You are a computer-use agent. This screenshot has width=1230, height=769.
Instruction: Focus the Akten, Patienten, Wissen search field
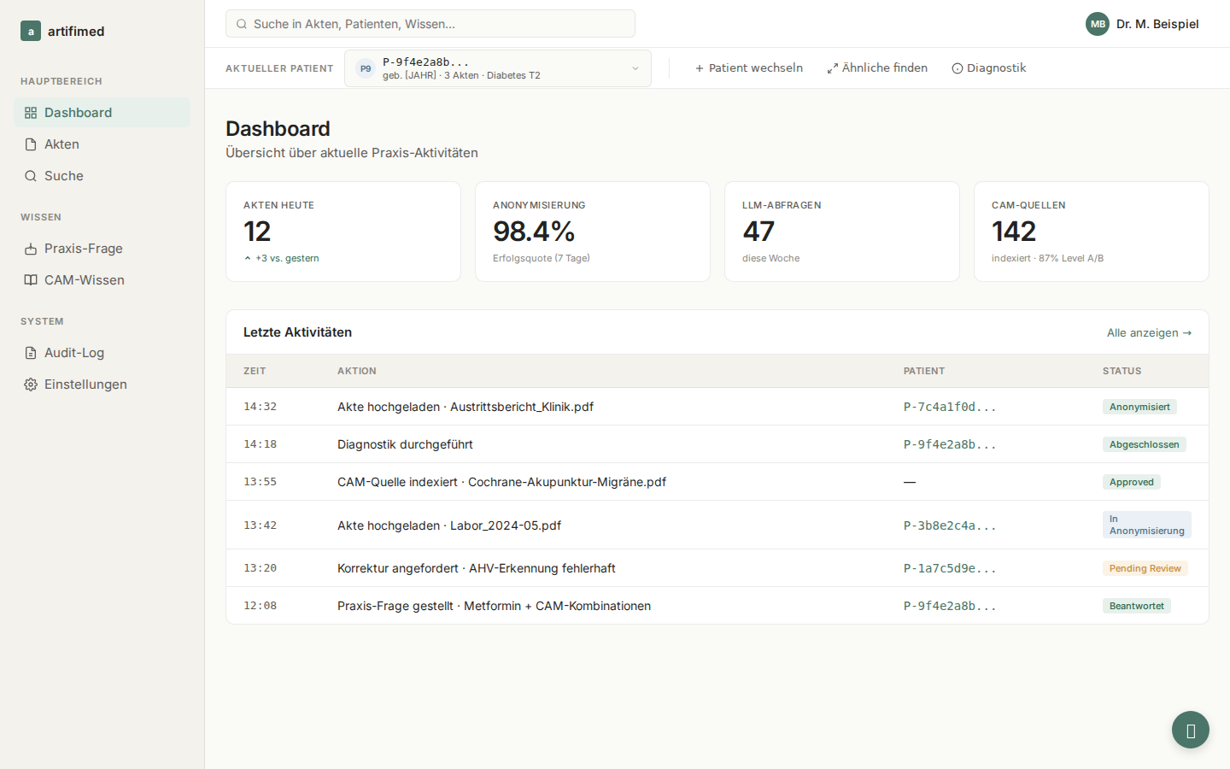click(430, 24)
